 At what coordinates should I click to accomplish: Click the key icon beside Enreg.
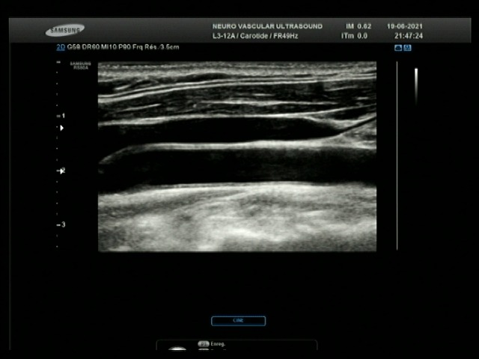203,344
